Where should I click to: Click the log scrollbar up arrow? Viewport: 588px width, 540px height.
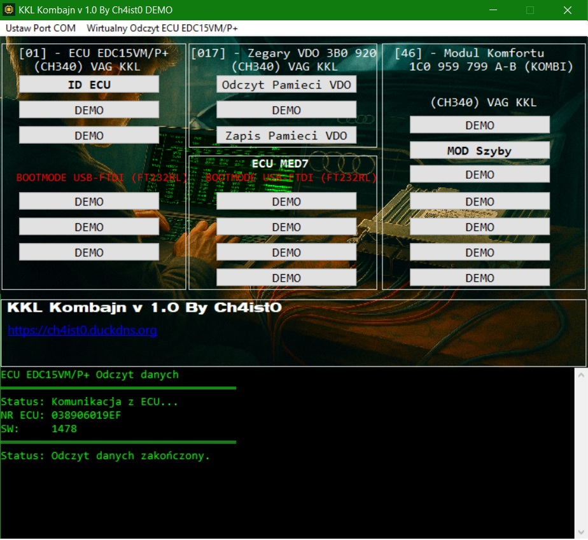[580, 376]
